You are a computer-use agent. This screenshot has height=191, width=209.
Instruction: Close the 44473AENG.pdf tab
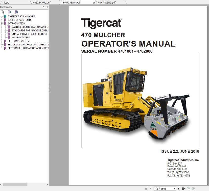pos(94,2)
